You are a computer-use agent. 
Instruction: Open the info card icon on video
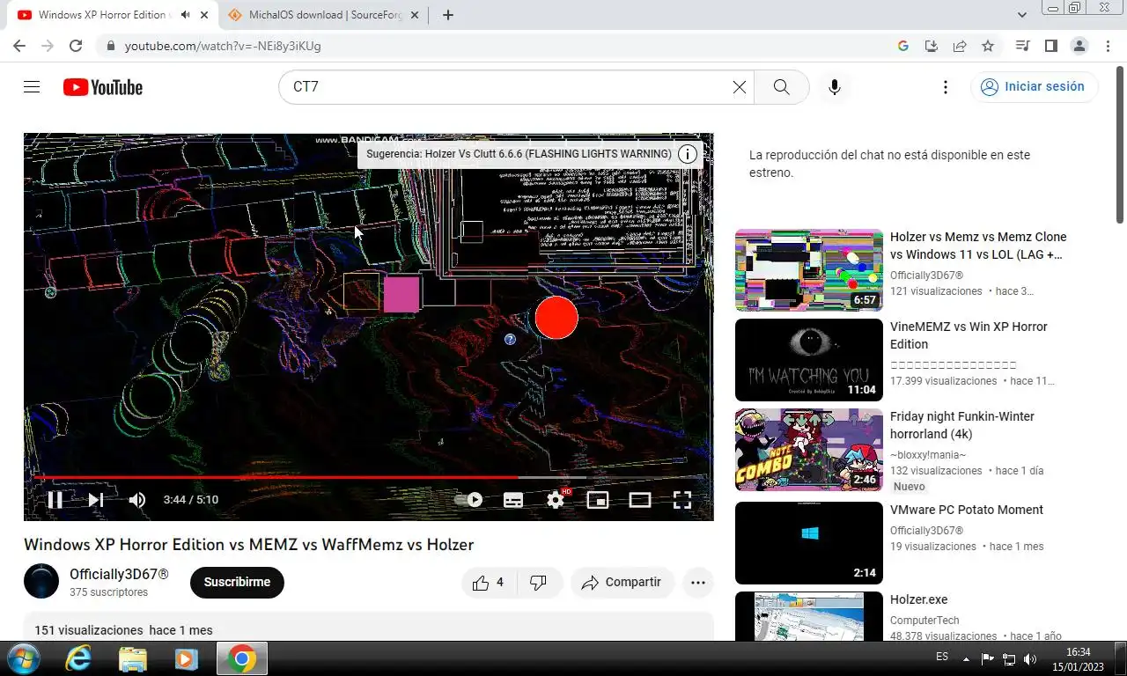click(x=689, y=154)
